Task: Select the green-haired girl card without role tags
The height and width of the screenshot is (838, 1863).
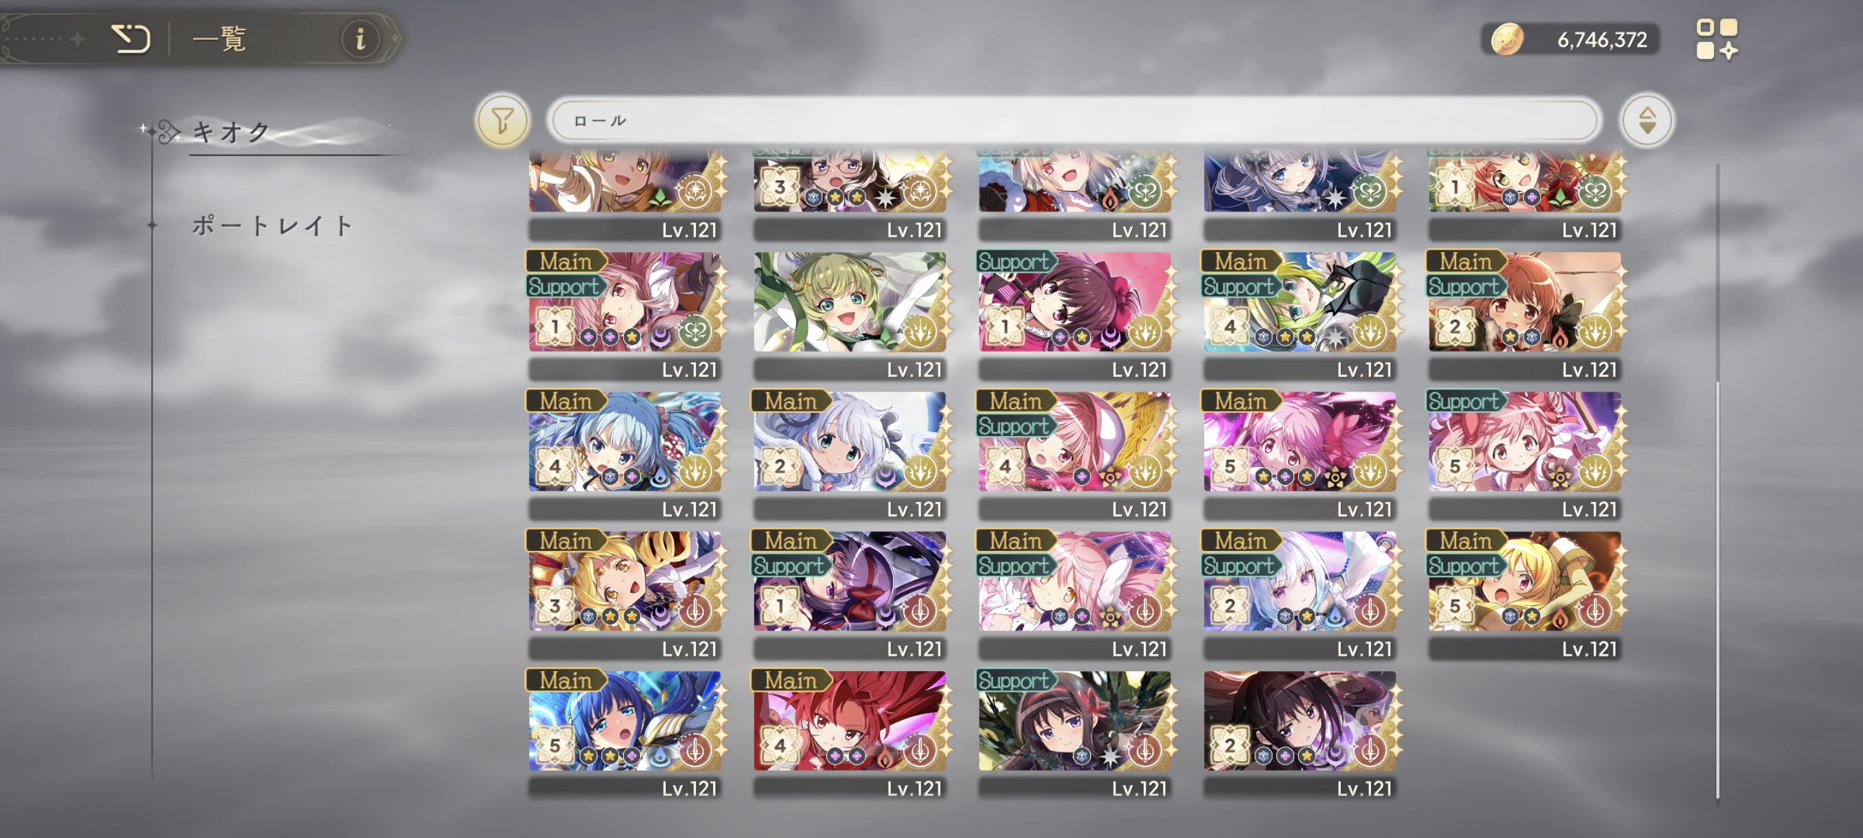Action: 849,315
